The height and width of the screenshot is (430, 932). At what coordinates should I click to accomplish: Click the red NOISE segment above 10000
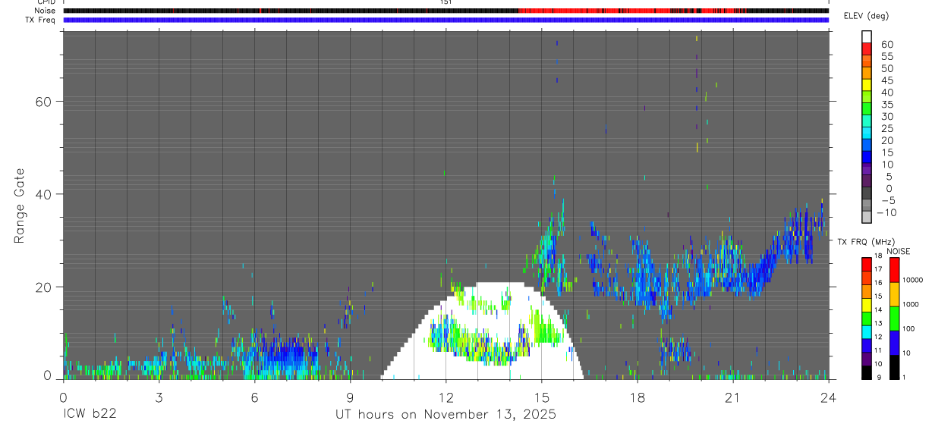pyautogui.click(x=894, y=269)
